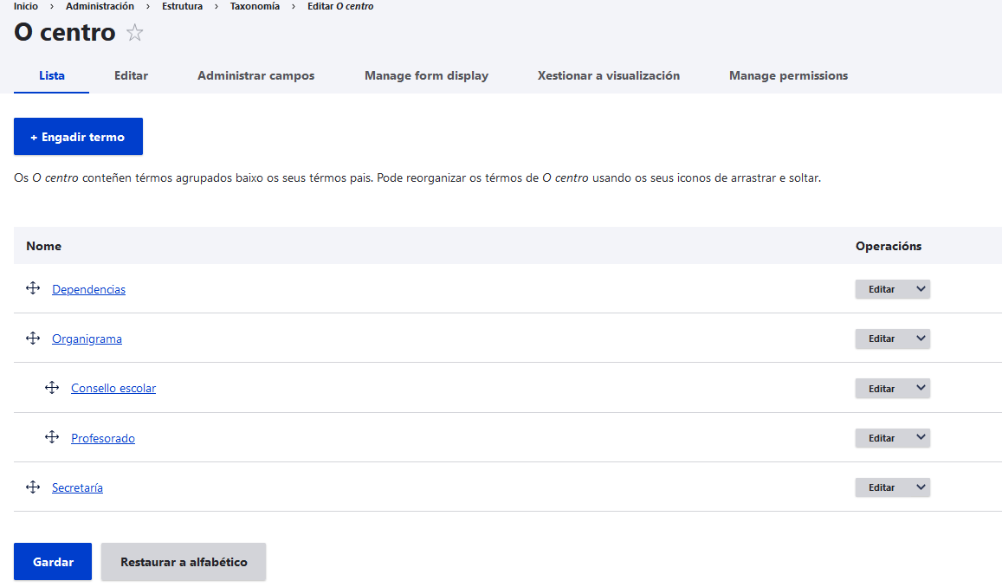Click the drag handle beside Consello escolar

tap(52, 388)
